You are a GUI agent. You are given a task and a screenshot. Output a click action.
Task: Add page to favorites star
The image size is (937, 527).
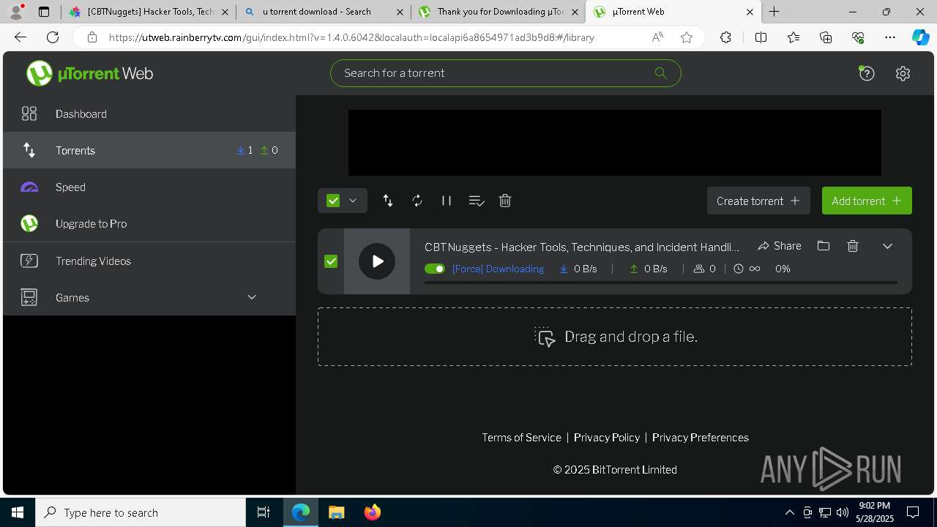(687, 37)
